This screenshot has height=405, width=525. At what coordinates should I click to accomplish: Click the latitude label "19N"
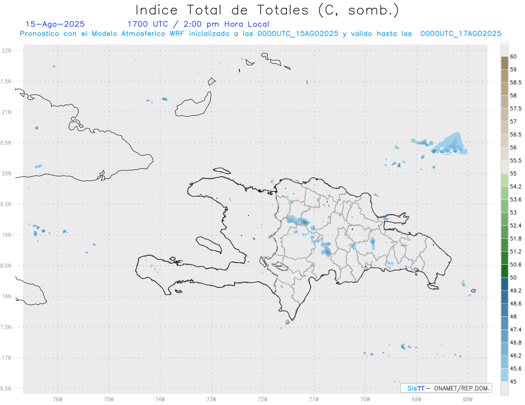click(7, 235)
